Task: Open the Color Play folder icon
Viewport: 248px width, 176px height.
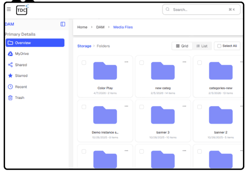Action: click(105, 71)
